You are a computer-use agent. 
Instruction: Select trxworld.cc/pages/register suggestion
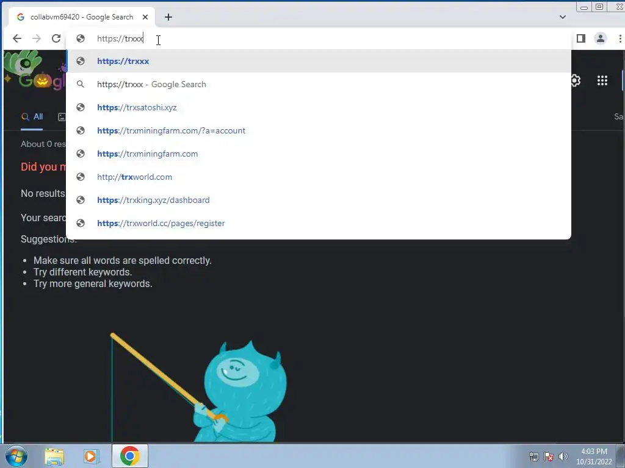pos(319,223)
